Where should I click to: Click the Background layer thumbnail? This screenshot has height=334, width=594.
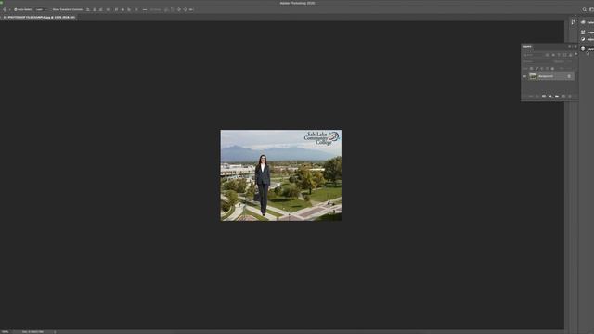click(533, 76)
